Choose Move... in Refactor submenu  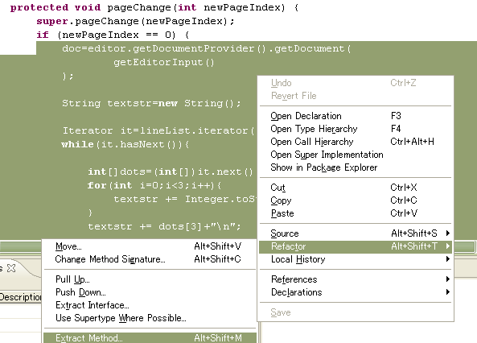pos(150,246)
